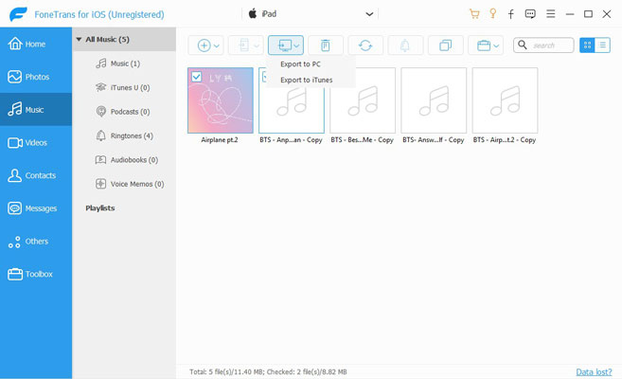This screenshot has height=379, width=622.
Task: Open the Add button dropdown arrow
Action: (217, 45)
